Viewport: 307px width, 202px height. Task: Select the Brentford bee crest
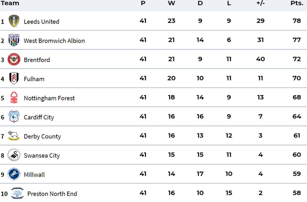click(x=14, y=59)
